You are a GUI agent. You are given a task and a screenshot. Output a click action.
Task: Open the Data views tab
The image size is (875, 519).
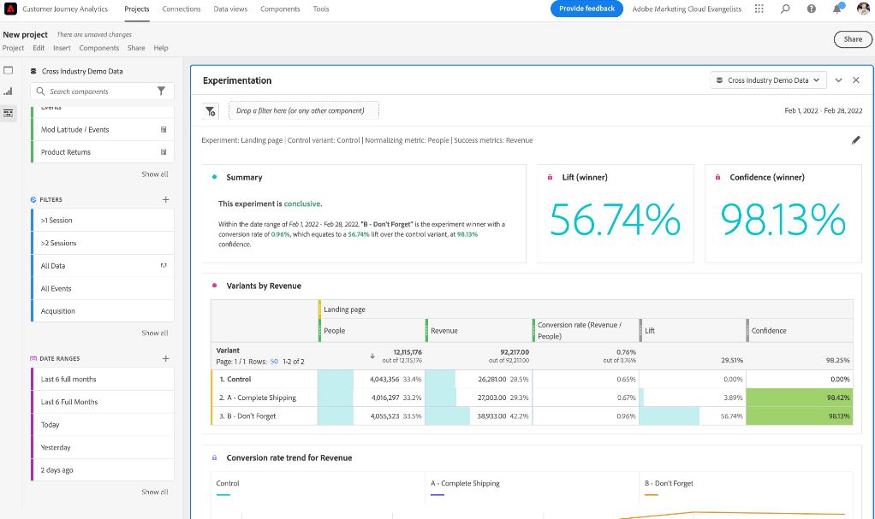coord(230,9)
